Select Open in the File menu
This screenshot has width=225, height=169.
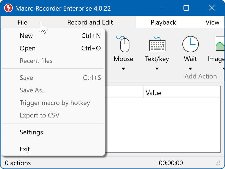point(28,48)
